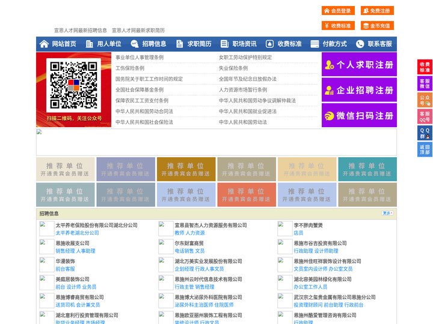Open company 太平养老保险股份有限公司湖北分公司
This screenshot has height=324, width=433.
(97, 225)
